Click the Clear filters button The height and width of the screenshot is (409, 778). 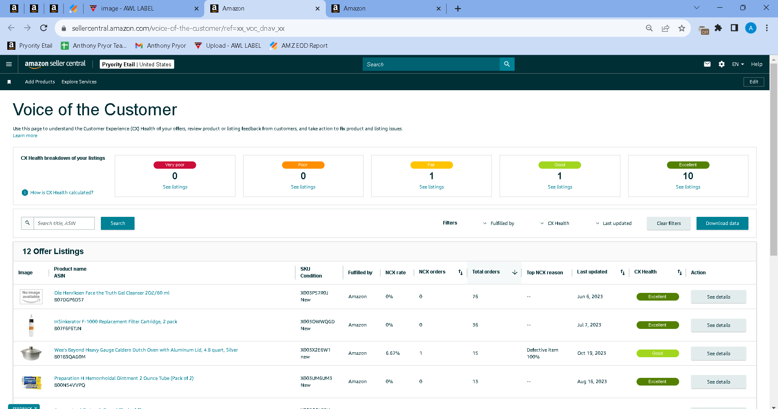[x=669, y=223]
